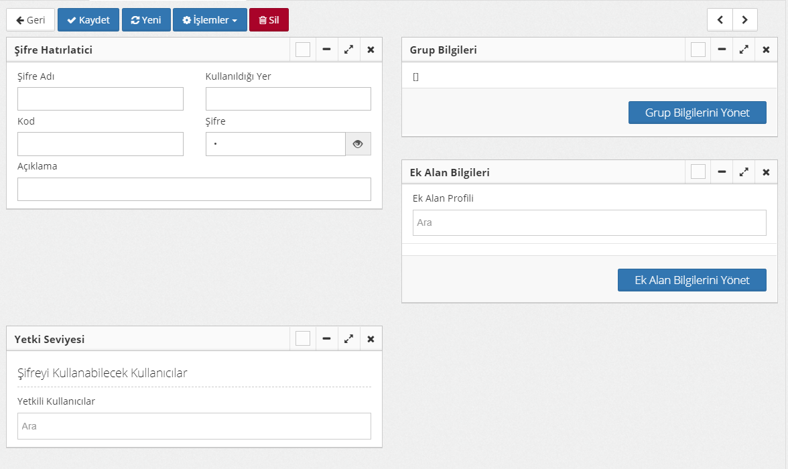Toggle password visibility eye icon

(358, 144)
